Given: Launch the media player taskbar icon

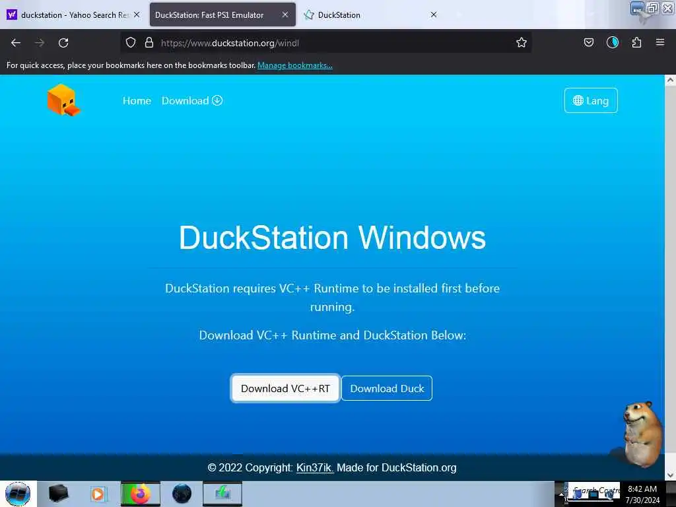Looking at the screenshot, I should 98,494.
